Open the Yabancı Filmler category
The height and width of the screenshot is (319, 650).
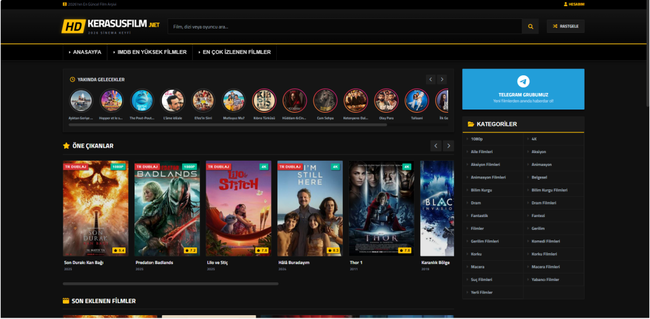click(x=545, y=280)
